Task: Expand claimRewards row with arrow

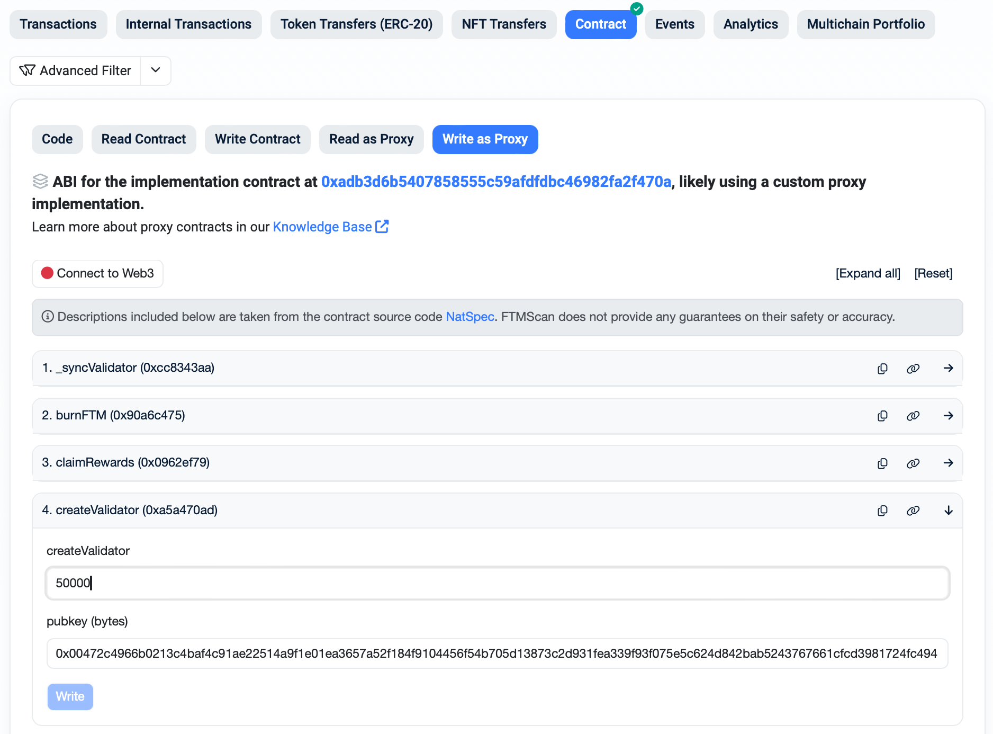Action: (949, 463)
